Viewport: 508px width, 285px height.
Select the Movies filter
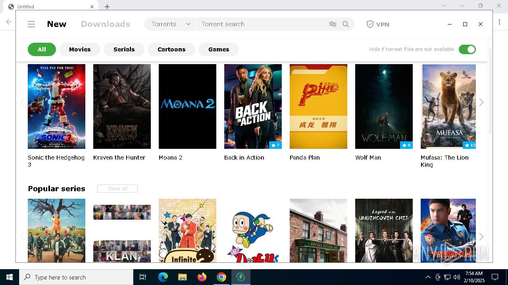[80, 49]
